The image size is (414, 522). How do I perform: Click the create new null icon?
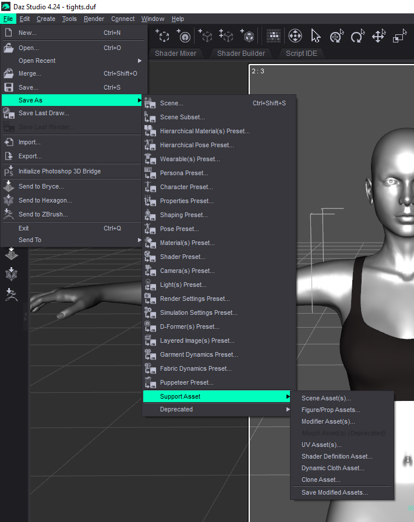pos(163,37)
